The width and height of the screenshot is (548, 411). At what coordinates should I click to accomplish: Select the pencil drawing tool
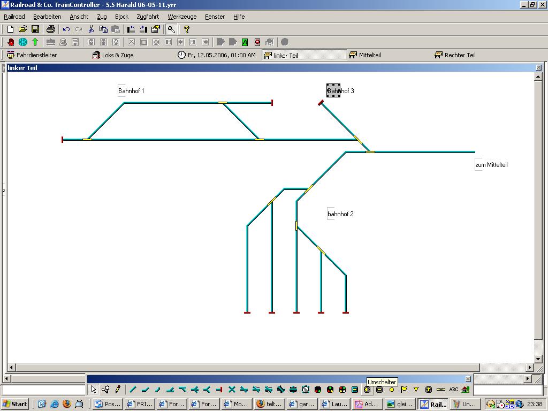pos(118,390)
